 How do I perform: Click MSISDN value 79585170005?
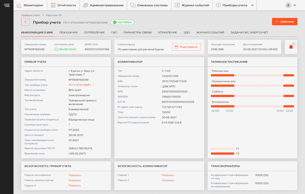(171, 96)
